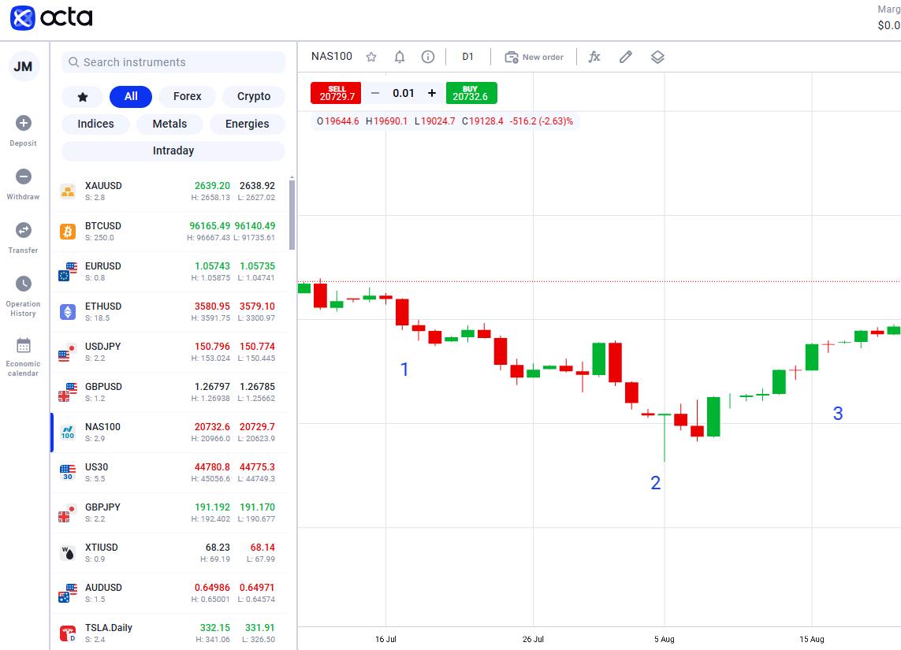Click US30 ask price 44775.3
Image resolution: width=901 pixels, height=650 pixels.
pyautogui.click(x=257, y=467)
